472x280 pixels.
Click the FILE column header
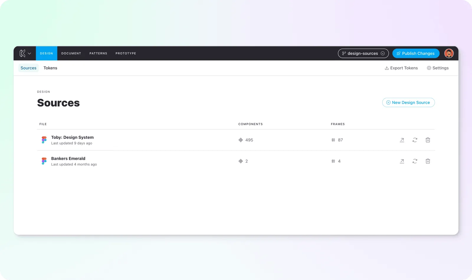(x=43, y=124)
